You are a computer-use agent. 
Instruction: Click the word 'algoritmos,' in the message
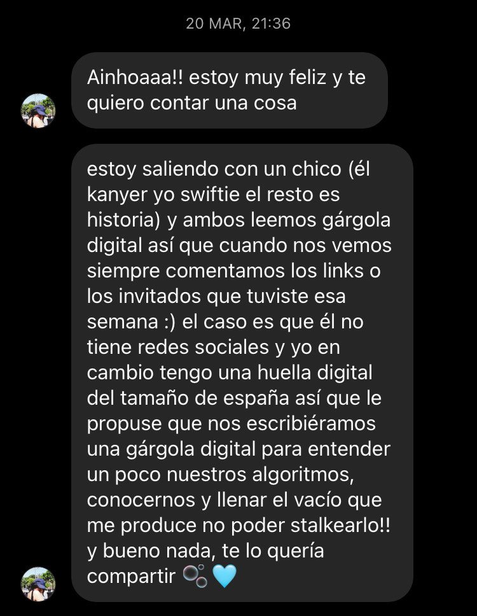[303, 475]
